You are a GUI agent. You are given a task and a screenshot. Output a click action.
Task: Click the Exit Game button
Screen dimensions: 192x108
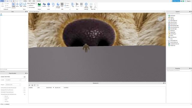95,5
